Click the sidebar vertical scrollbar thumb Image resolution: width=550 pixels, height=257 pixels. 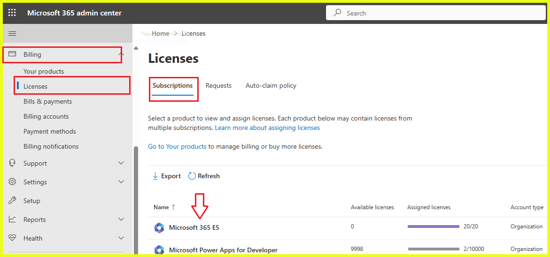(136, 200)
